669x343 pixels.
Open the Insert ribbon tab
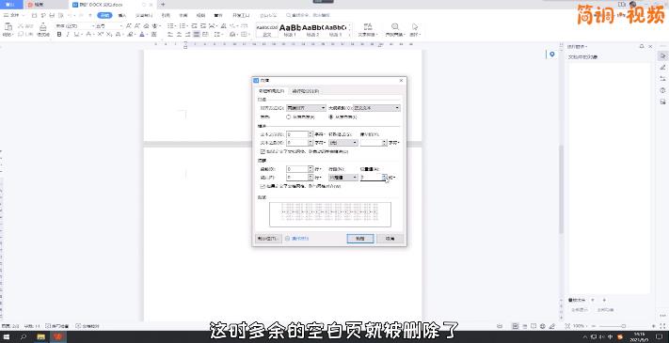pos(122,15)
